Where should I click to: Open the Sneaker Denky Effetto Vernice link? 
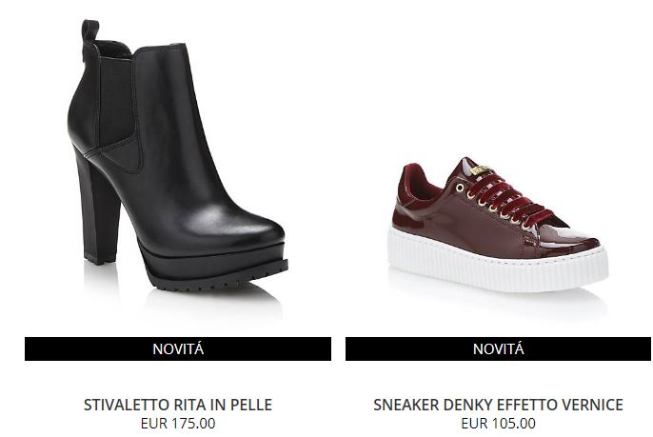pyautogui.click(x=498, y=405)
